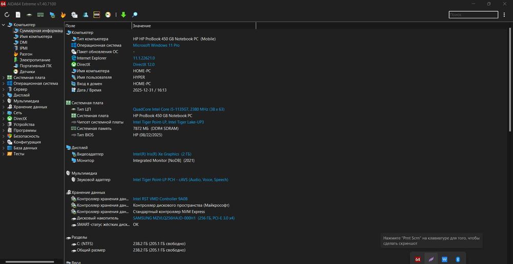Open the QuadCore Intel Core i5-1135G7 link

coord(179,109)
